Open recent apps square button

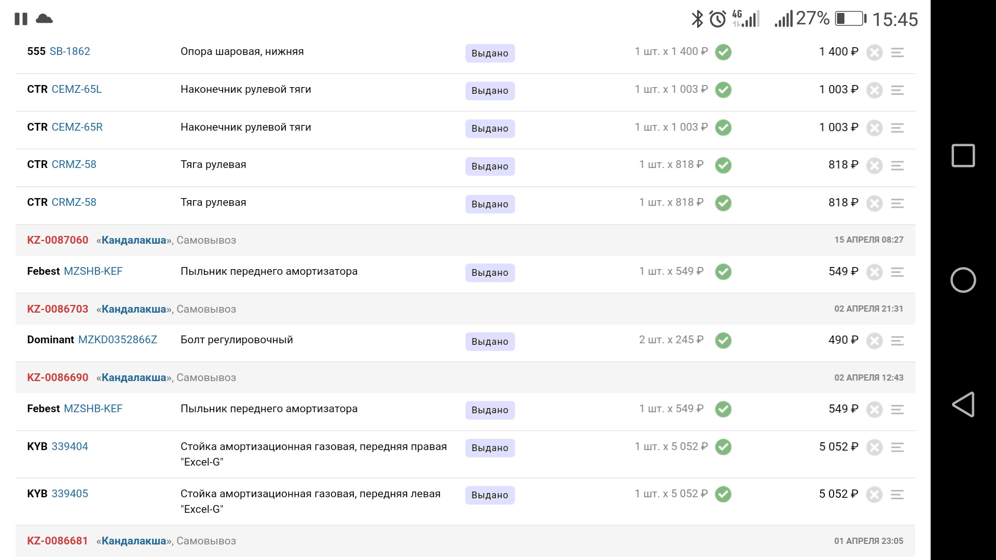point(963,156)
